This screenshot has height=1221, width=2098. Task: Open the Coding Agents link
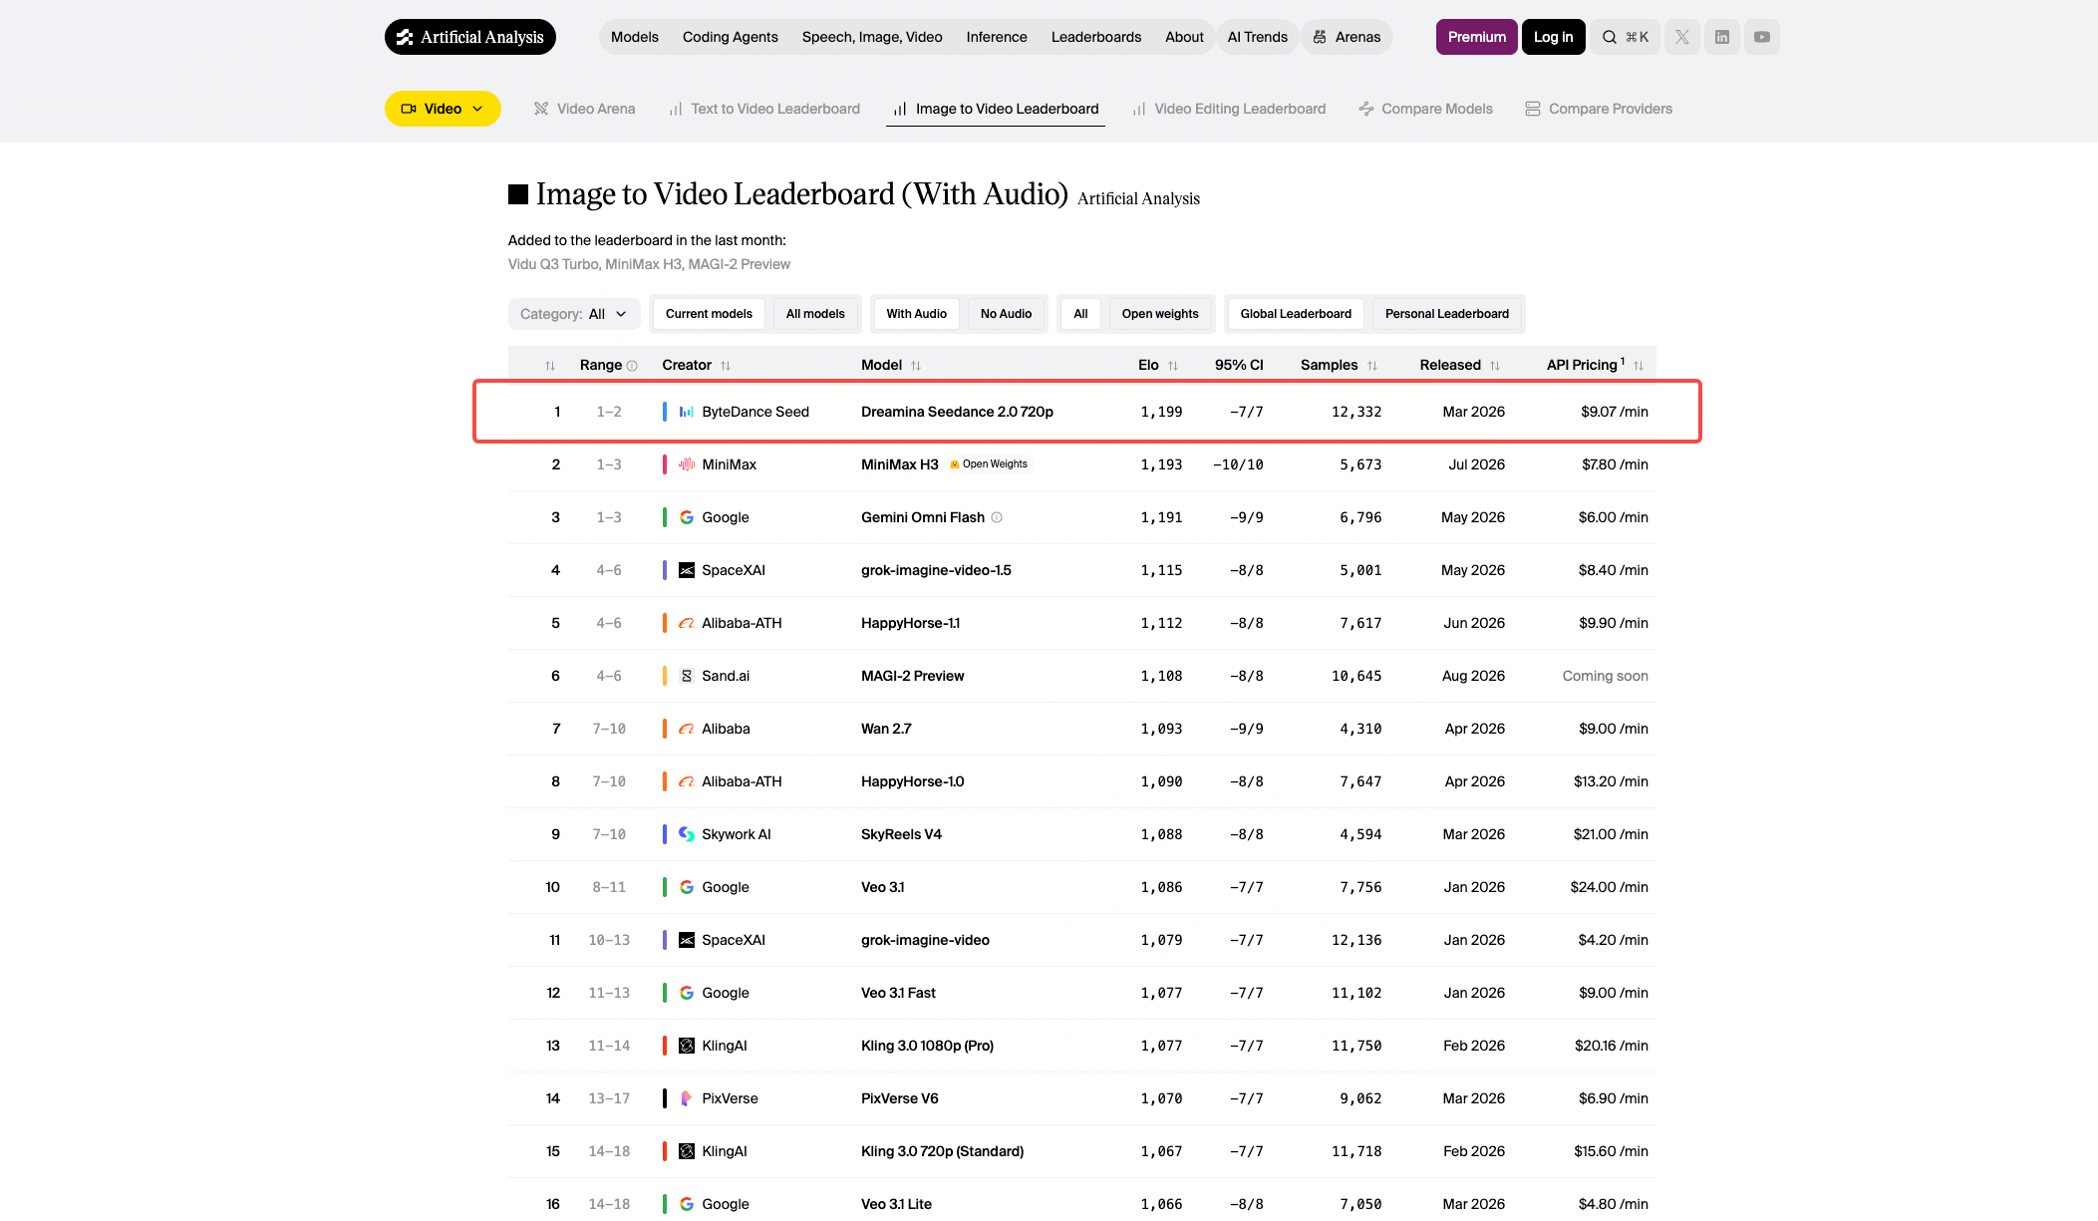731,37
